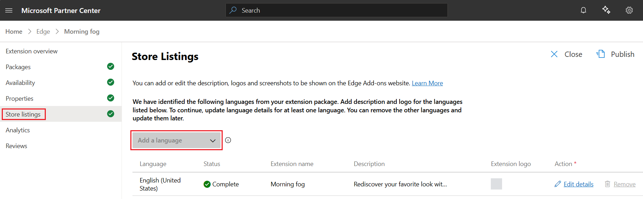Screen dimensions: 643x199
Task: Open the Edit details link
Action: click(579, 184)
